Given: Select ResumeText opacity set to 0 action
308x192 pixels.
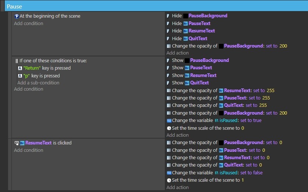Looking at the screenshot, I should click(x=218, y=158).
